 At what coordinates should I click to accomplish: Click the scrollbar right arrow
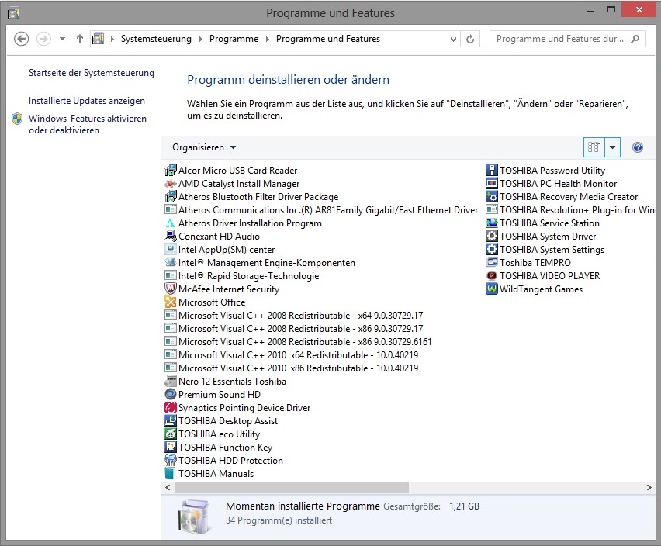tap(649, 487)
